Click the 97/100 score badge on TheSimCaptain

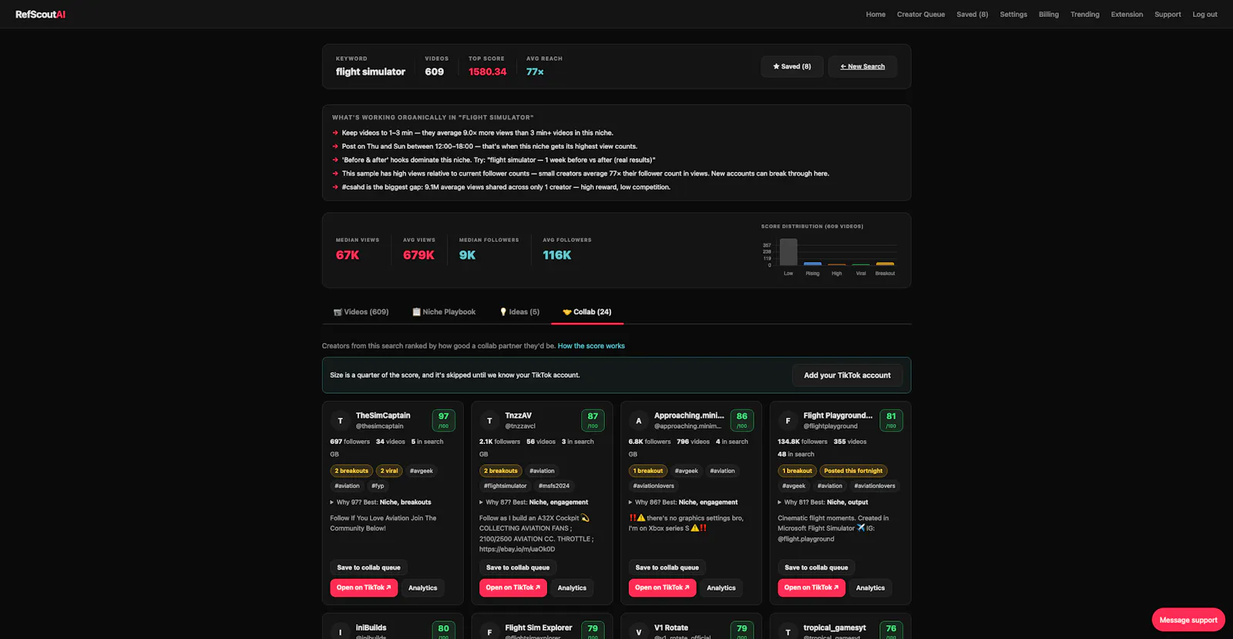tap(443, 420)
